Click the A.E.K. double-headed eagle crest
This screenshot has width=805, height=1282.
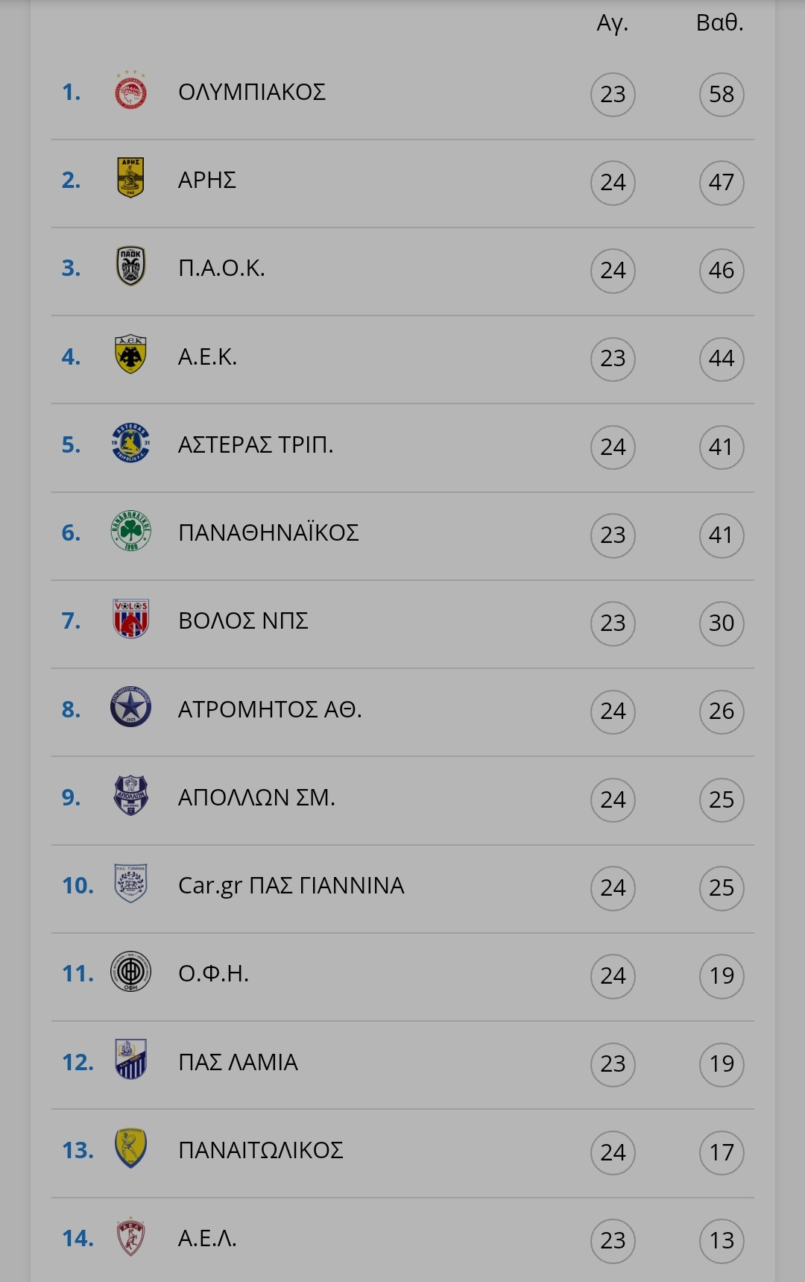(x=130, y=354)
